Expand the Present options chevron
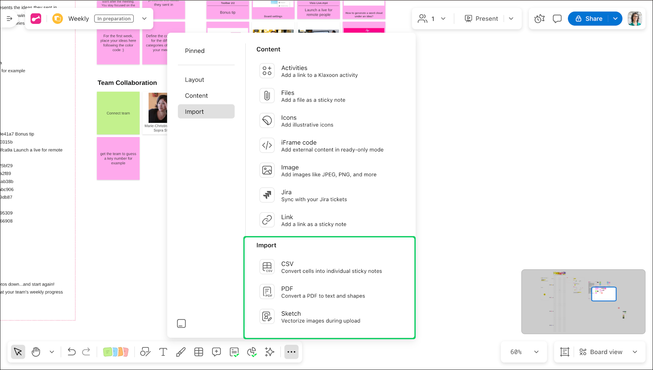The width and height of the screenshot is (653, 370). tap(511, 18)
